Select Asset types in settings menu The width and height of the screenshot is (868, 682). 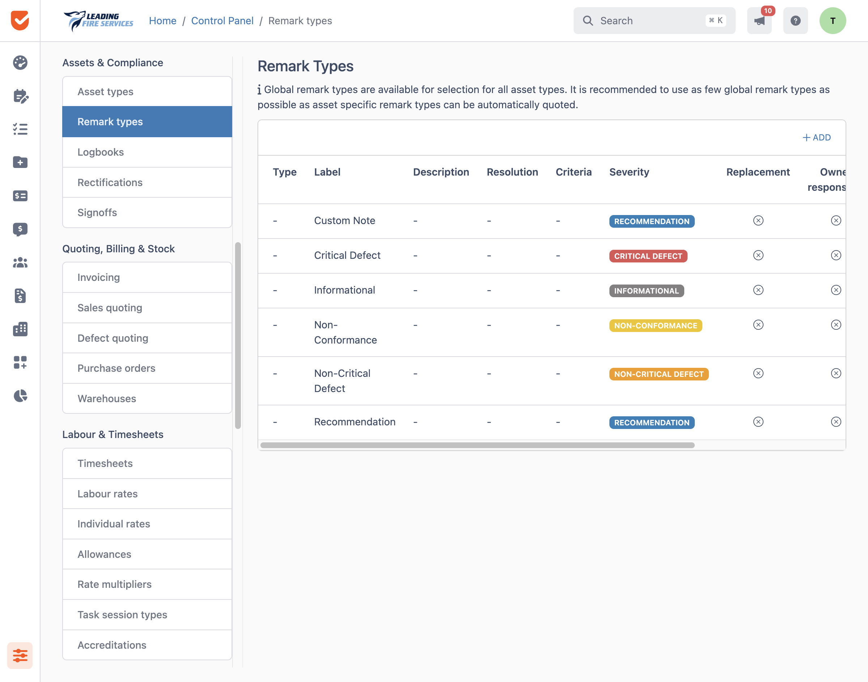[147, 92]
